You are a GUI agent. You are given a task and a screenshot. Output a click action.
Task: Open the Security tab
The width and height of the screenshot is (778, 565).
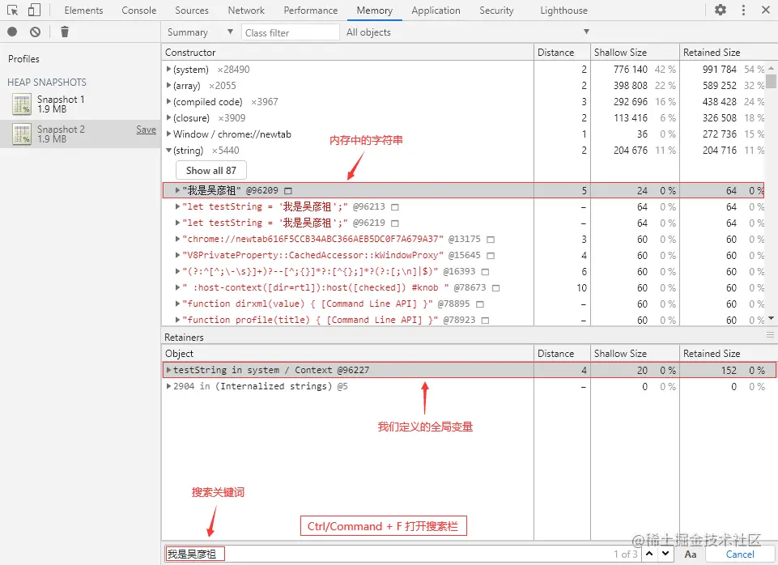click(496, 11)
